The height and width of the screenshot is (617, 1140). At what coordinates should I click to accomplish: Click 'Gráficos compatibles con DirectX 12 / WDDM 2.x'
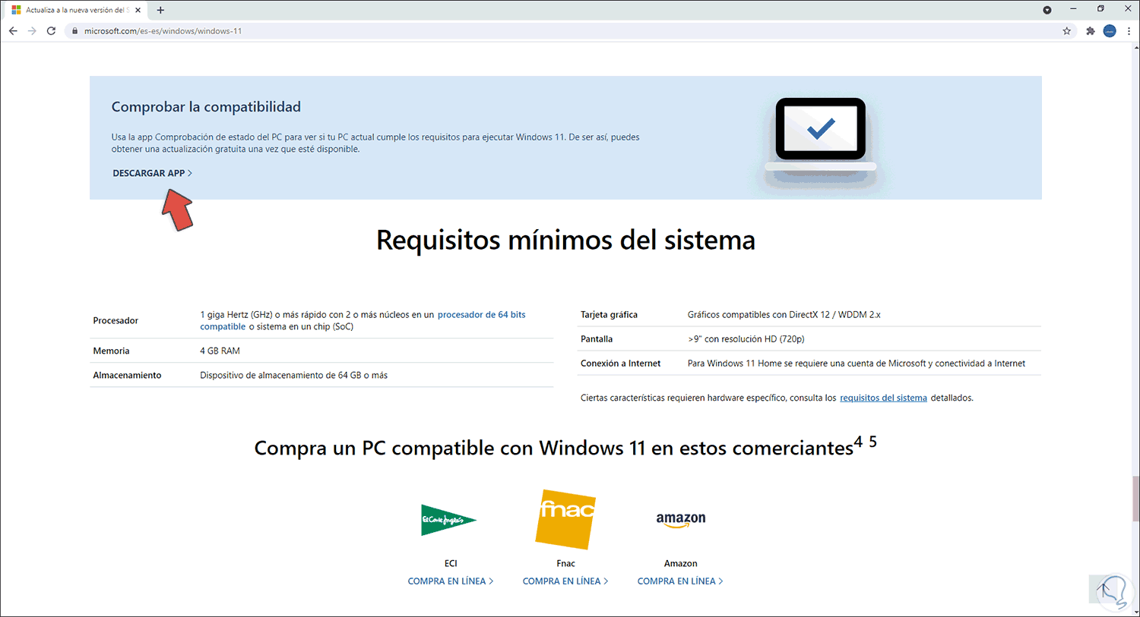coord(784,315)
